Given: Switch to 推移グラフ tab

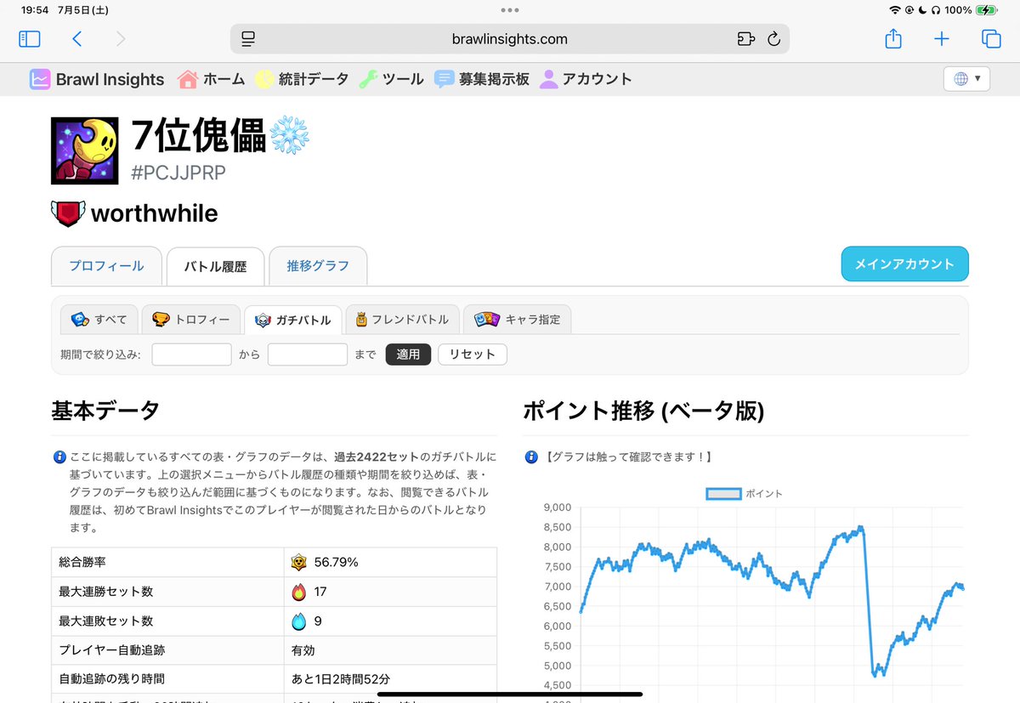Looking at the screenshot, I should click(x=318, y=266).
